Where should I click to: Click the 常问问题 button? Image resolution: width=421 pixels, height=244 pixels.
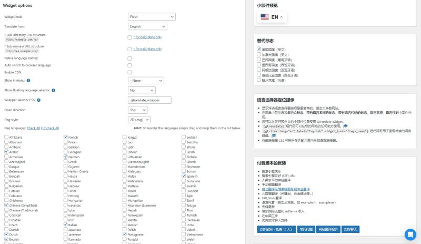click(306, 229)
